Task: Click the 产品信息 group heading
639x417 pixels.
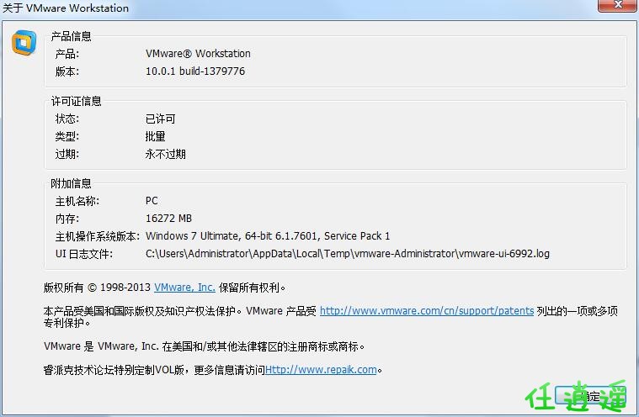Action: (72, 37)
